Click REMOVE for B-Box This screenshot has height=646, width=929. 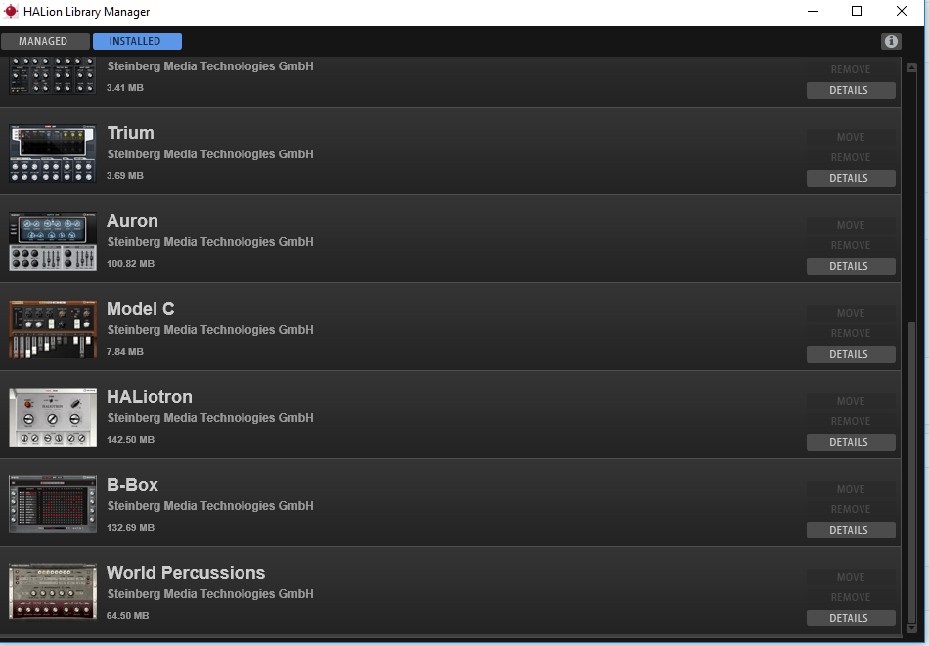coord(851,509)
